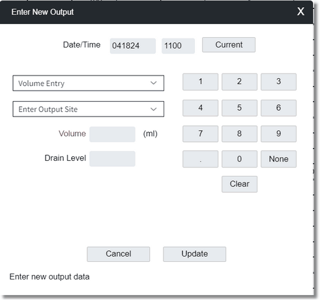The width and height of the screenshot is (320, 301).
Task: Tap keypad number 0
Action: point(239,159)
